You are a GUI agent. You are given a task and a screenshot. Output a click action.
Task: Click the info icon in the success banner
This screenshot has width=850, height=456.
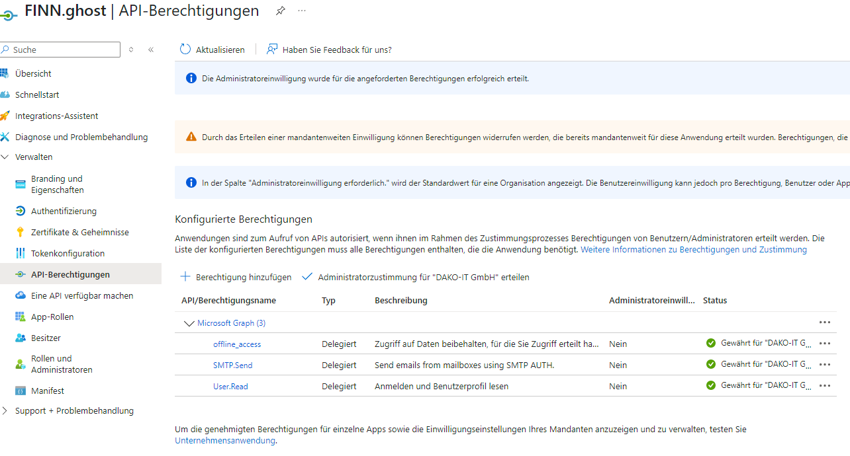191,79
